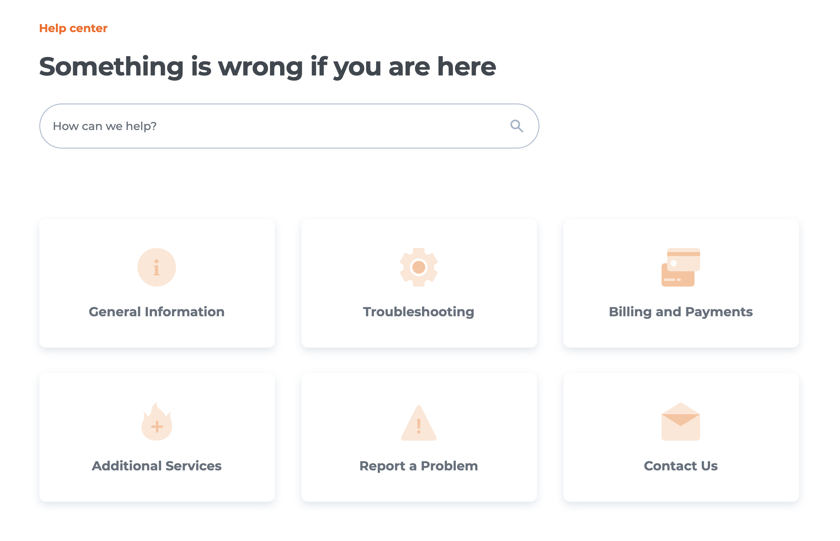Select the Troubleshooting text label
840x541 pixels.
tap(419, 312)
